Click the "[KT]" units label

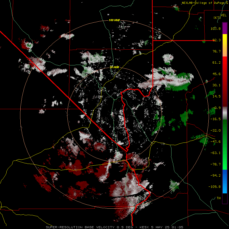[x=217, y=18]
